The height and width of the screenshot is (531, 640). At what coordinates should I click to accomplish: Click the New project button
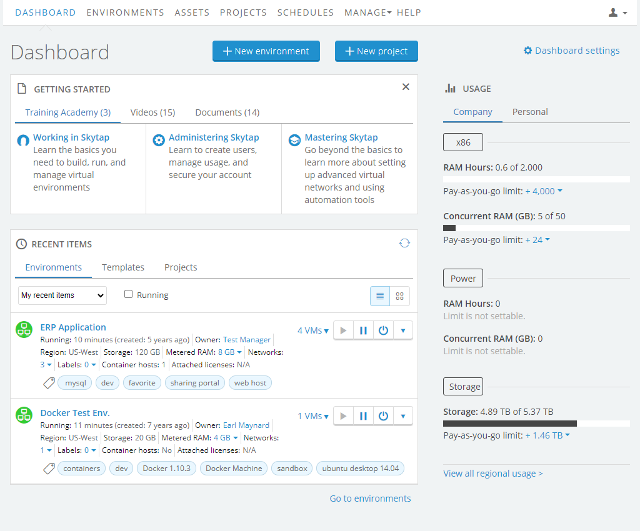(376, 51)
